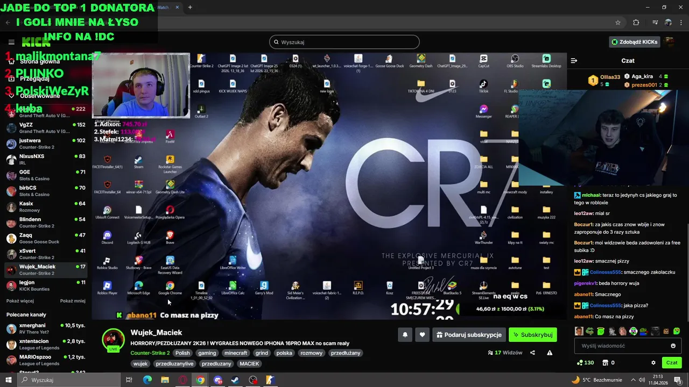Click taskbar clock showing 21:13
The width and height of the screenshot is (689, 387).
658,380
